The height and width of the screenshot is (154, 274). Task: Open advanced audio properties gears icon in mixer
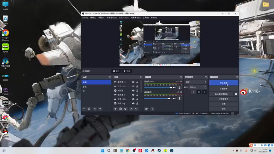click(147, 109)
